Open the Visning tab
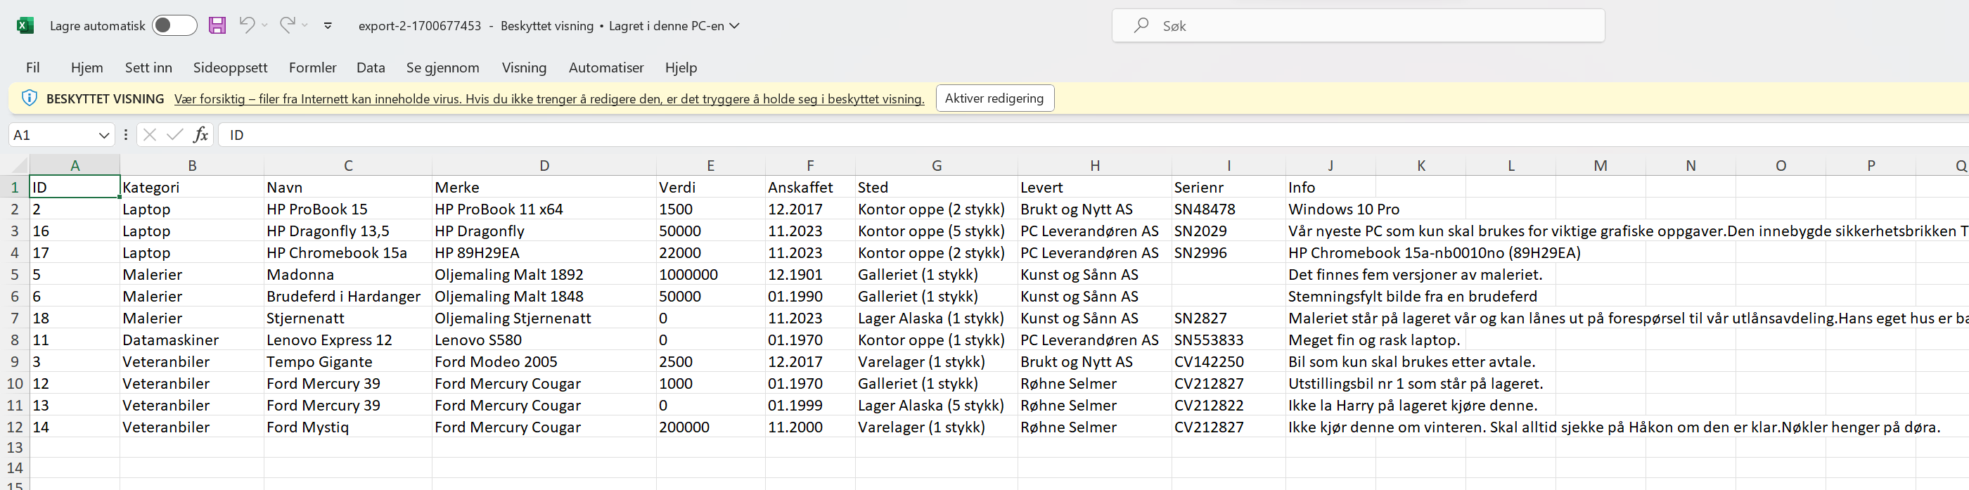The height and width of the screenshot is (490, 1969). [x=524, y=67]
